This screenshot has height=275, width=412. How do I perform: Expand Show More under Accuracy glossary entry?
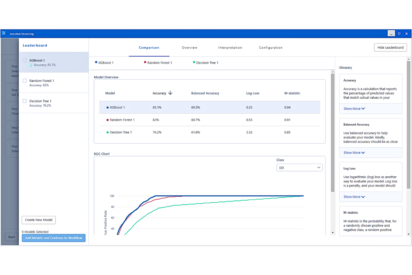(354, 109)
